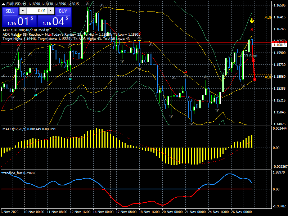
Task: Click the trendline scale value 1.88979
Action: 280,172
